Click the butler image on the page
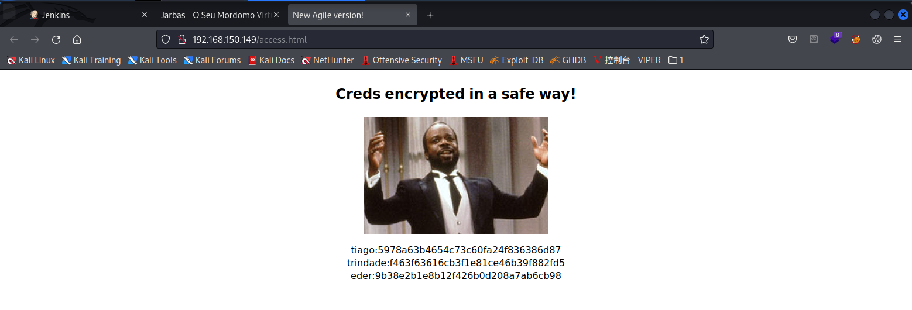Image resolution: width=912 pixels, height=310 pixels. pyautogui.click(x=456, y=175)
